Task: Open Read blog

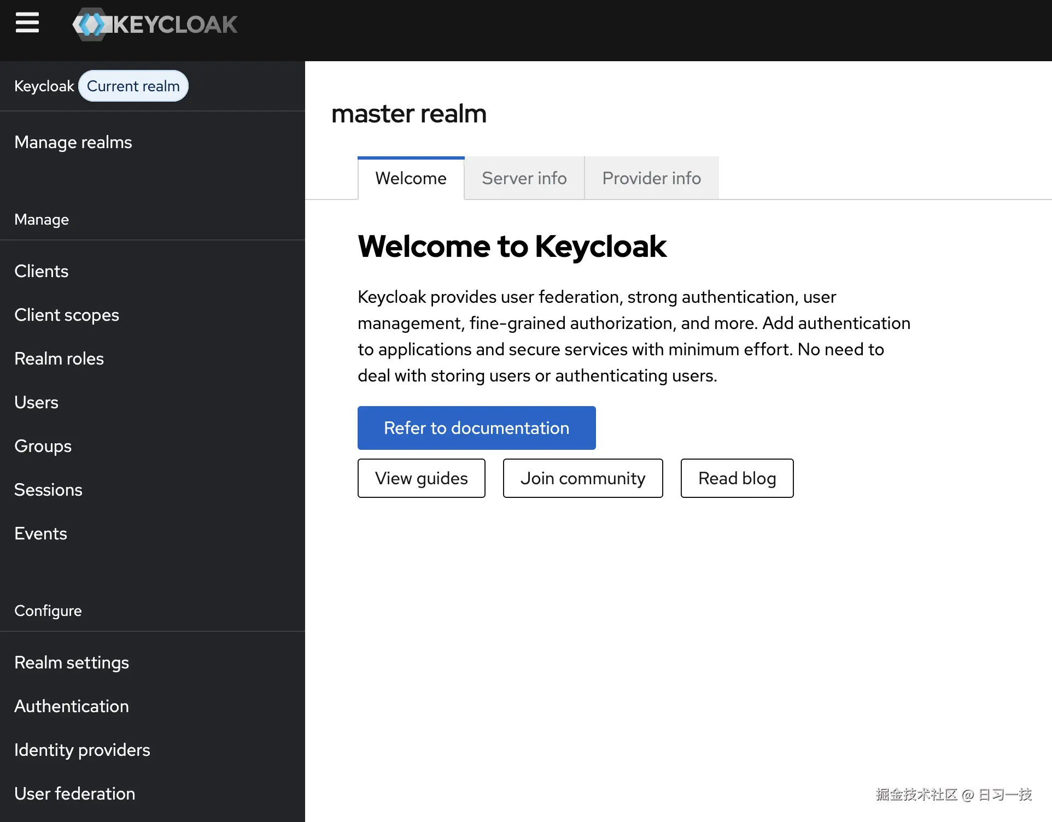Action: pos(737,478)
